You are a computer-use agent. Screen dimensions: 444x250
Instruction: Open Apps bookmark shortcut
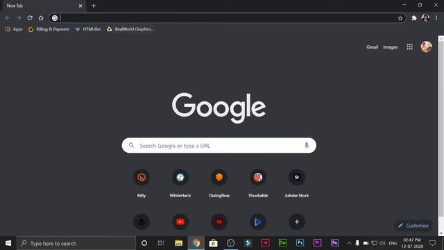[x=14, y=29]
